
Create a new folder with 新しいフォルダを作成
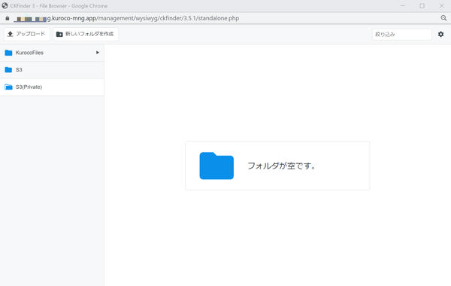tap(86, 34)
